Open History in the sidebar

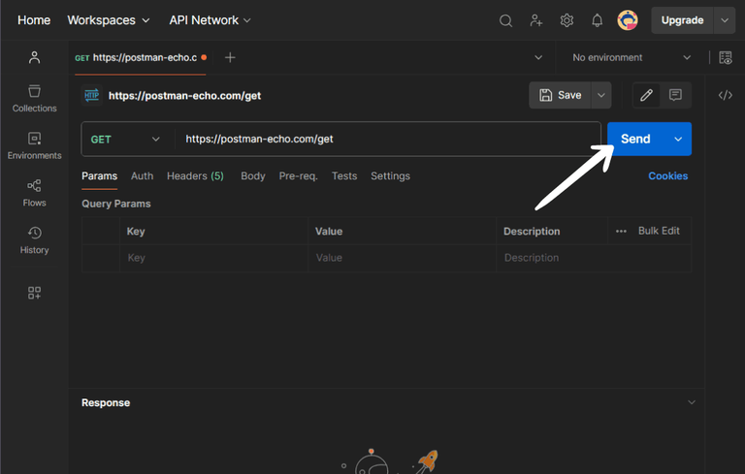(x=34, y=240)
